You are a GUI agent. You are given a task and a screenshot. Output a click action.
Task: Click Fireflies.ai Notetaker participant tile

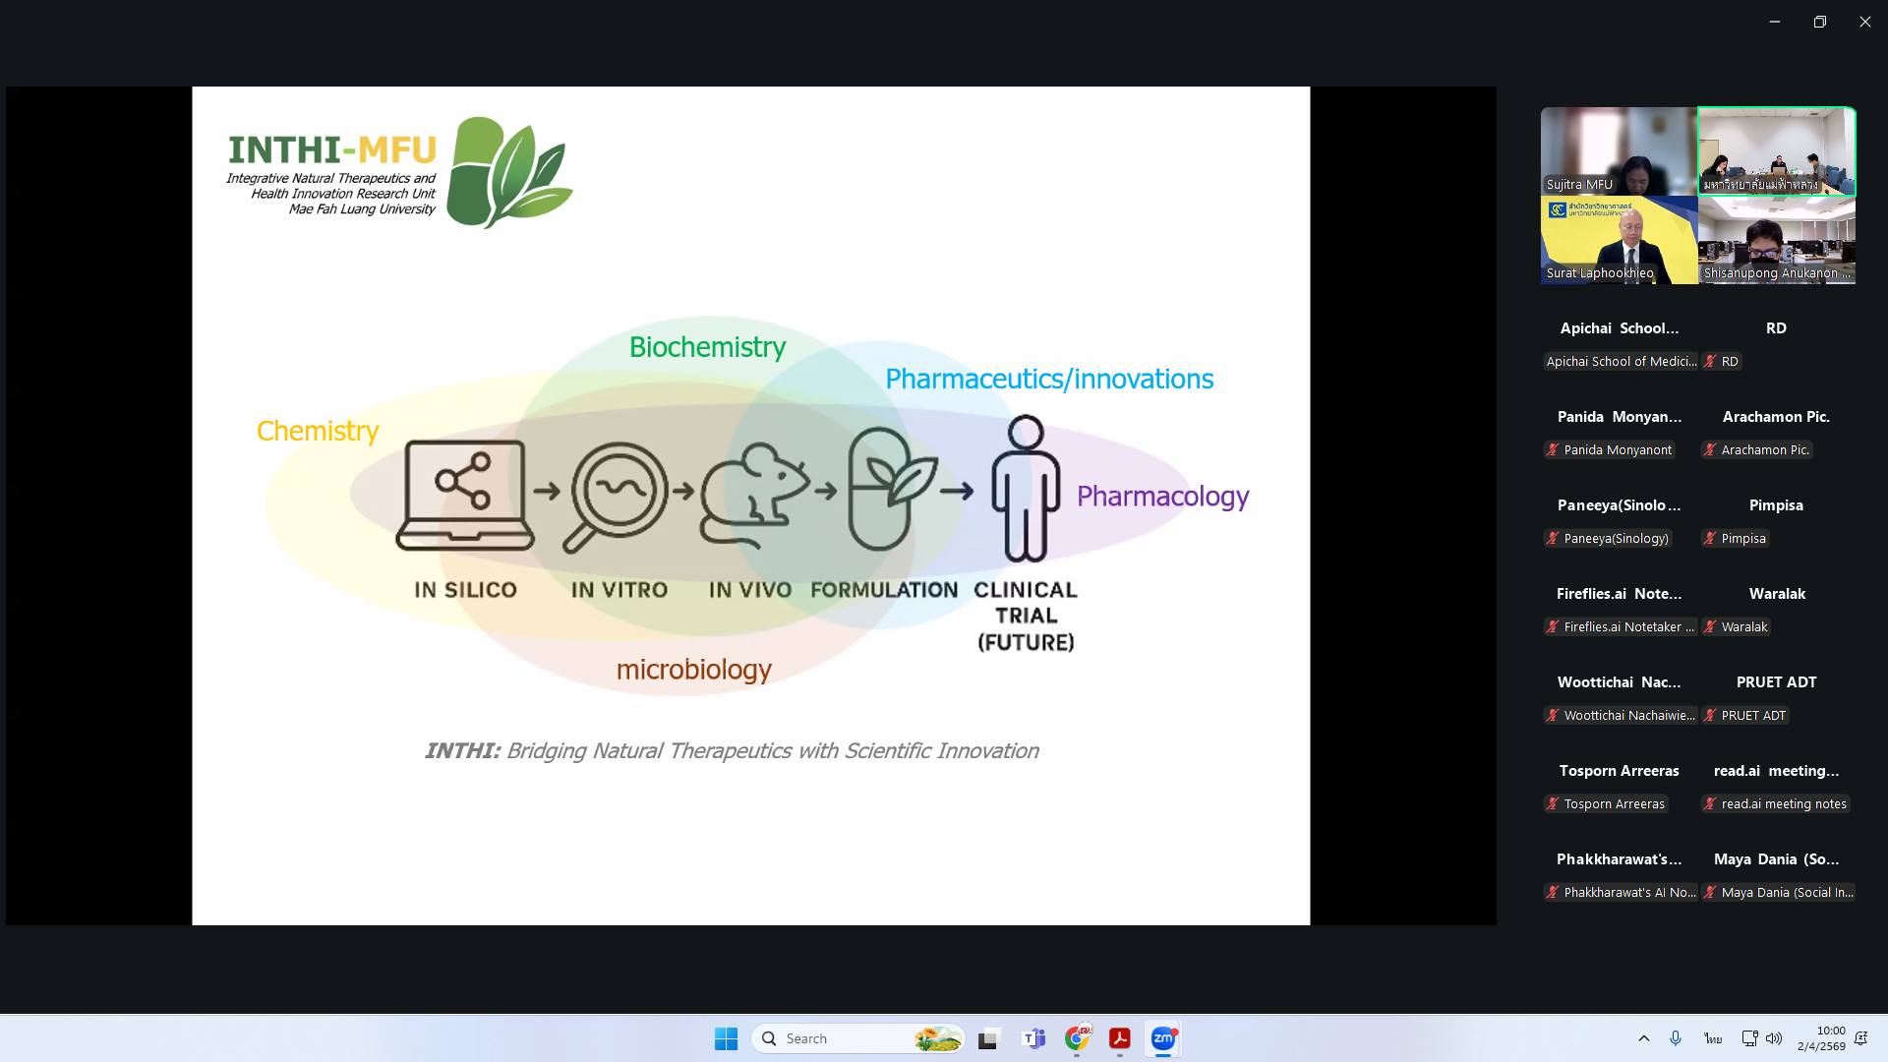1620,609
